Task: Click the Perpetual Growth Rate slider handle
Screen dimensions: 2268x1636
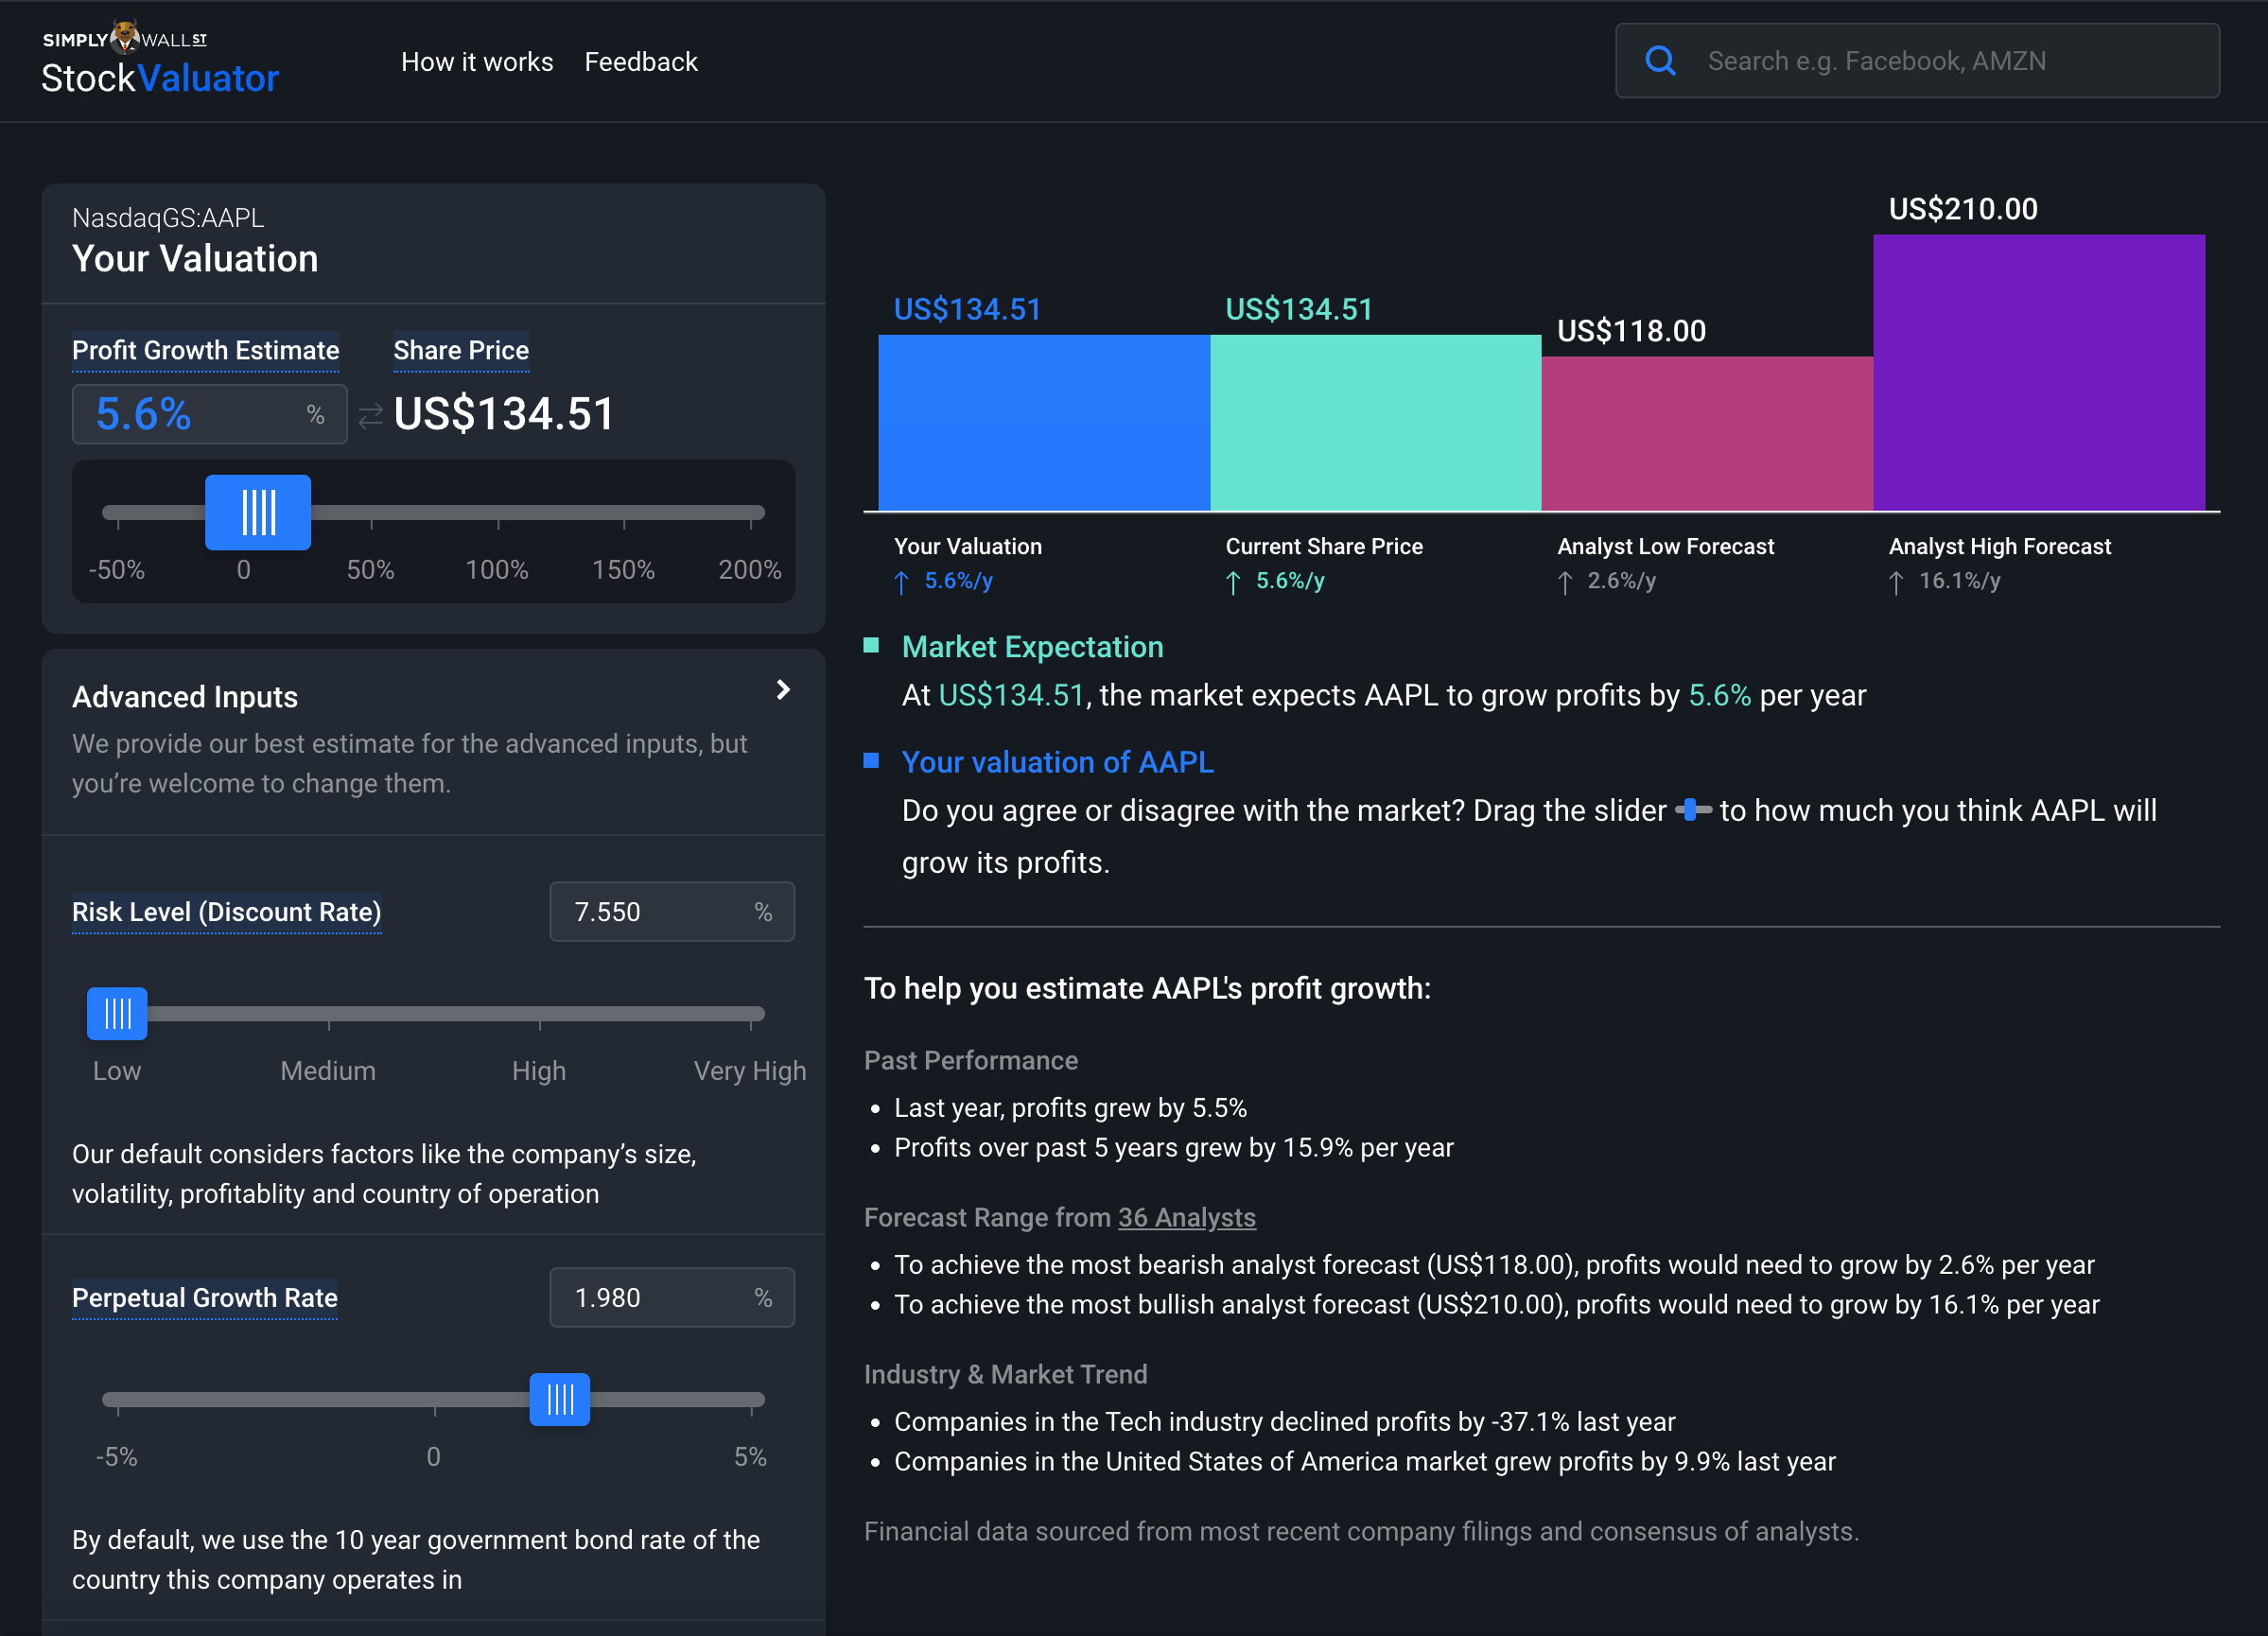Action: [559, 1399]
